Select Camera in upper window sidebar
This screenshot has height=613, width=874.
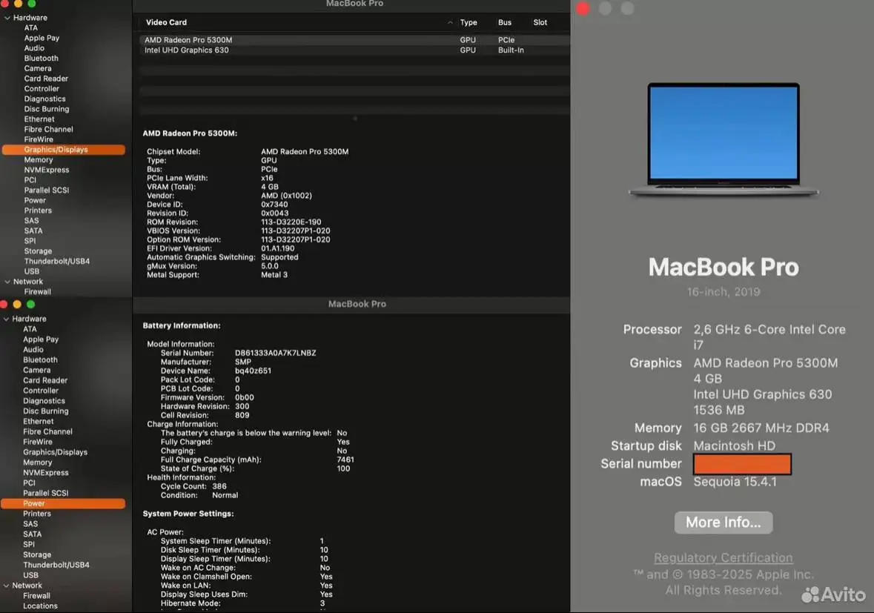(38, 68)
